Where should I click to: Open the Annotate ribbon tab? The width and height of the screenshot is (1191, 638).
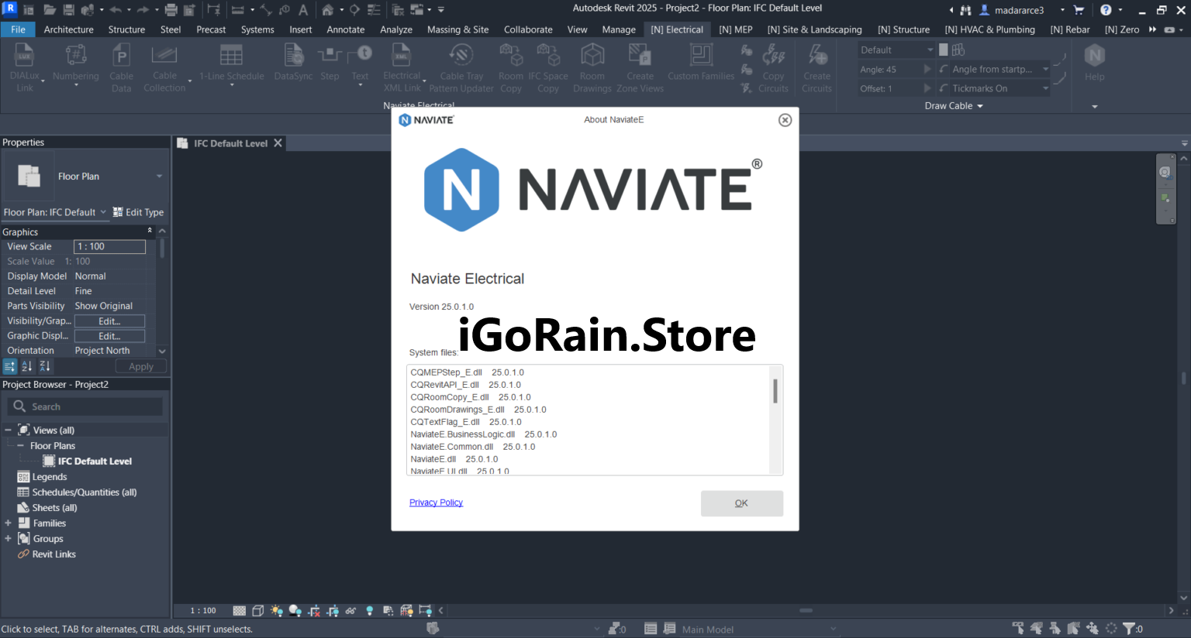tap(345, 29)
